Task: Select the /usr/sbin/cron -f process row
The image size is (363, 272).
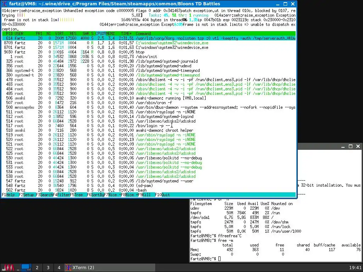Action: tap(149, 103)
